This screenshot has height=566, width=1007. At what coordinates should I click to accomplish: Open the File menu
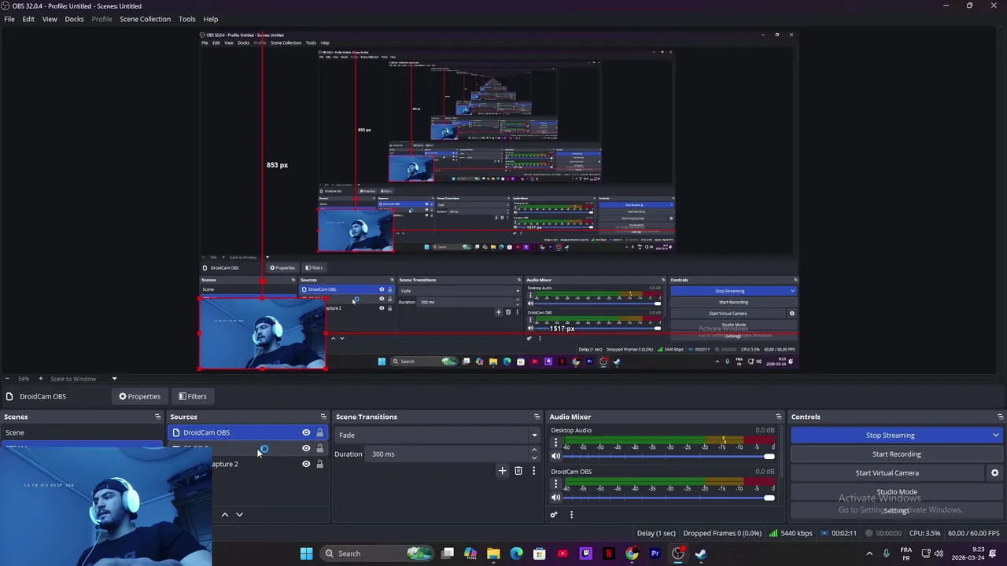coord(9,19)
